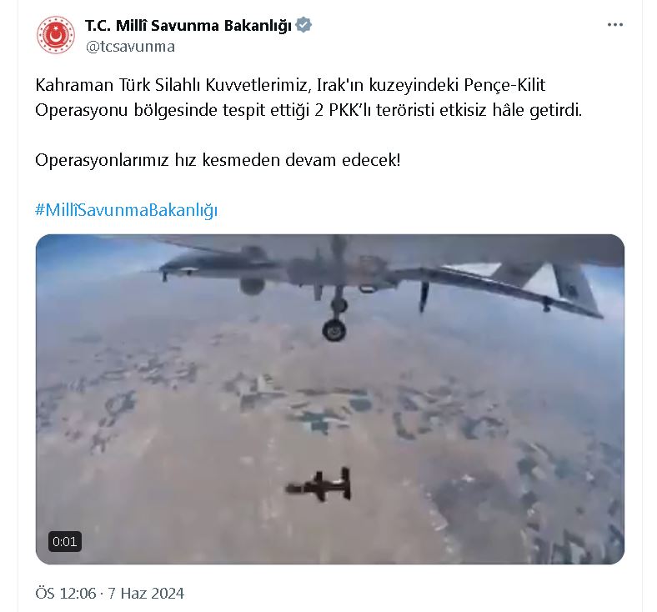Click the 'Operasyonlarımız hız kesmeden devam edecek!' line
The image size is (657, 612).
pos(218,160)
